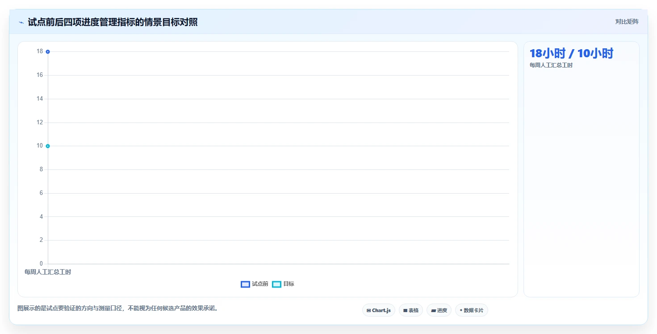Viewport: 657px width, 334px height.
Task: Click the lightning icon beside the title
Action: coord(21,22)
